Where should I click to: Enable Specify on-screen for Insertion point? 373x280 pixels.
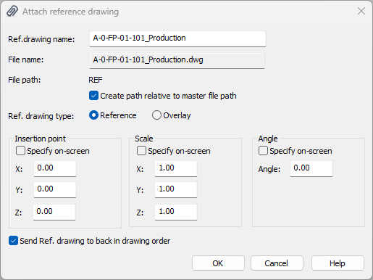click(20, 151)
